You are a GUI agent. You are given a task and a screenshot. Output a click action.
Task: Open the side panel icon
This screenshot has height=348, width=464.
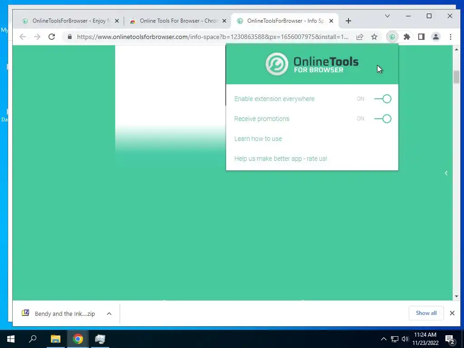(x=421, y=37)
